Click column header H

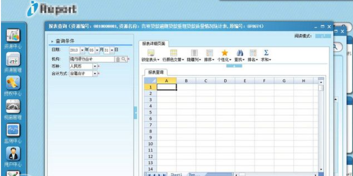coord(303,81)
